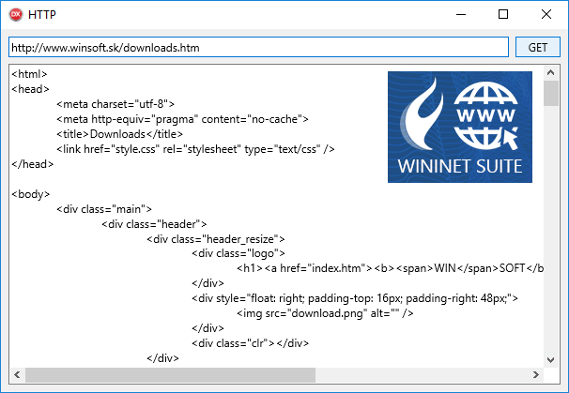Click the div class="header_resize" line
Viewport: 569px width, 393px height.
[x=216, y=239]
